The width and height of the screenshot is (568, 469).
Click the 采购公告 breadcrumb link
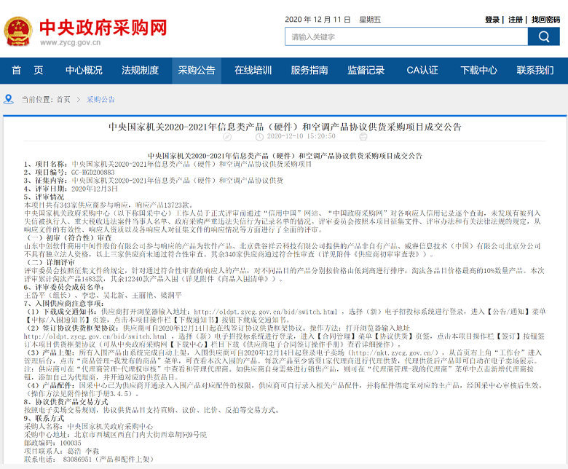[x=101, y=99]
